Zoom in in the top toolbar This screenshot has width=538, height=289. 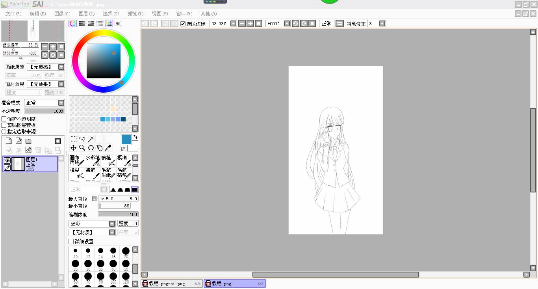coord(250,24)
